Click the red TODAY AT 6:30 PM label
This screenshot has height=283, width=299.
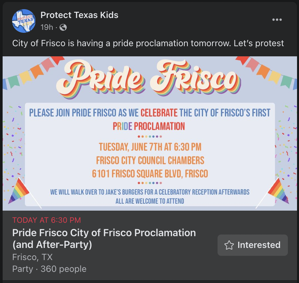click(x=46, y=220)
